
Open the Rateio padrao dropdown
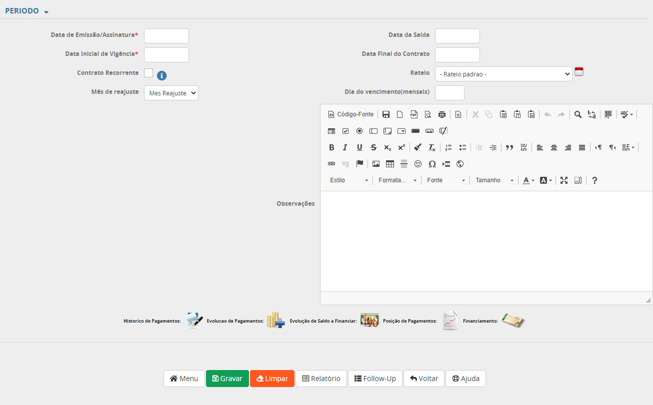tap(503, 74)
